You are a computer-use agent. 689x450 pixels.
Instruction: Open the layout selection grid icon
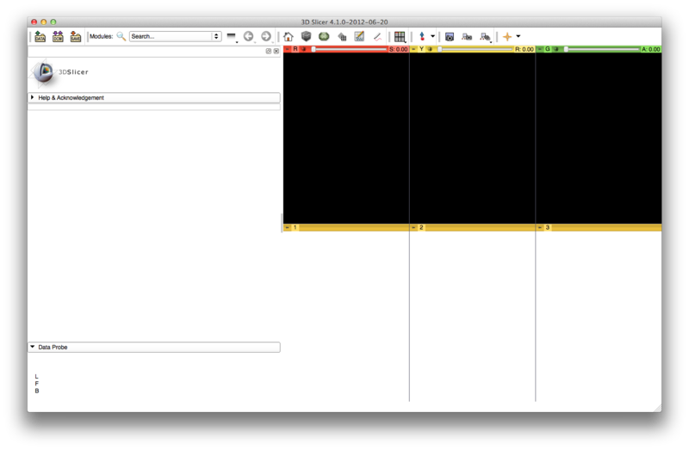pos(400,37)
